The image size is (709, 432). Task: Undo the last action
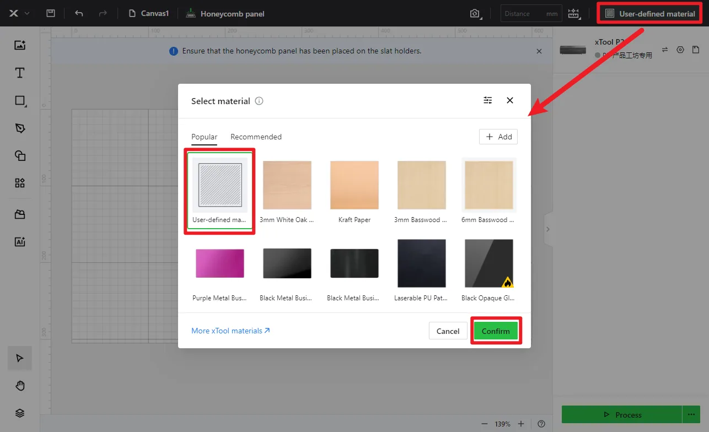(x=79, y=13)
